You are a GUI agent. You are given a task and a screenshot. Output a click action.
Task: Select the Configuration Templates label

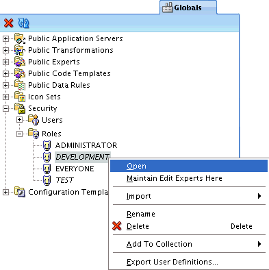tap(68, 192)
